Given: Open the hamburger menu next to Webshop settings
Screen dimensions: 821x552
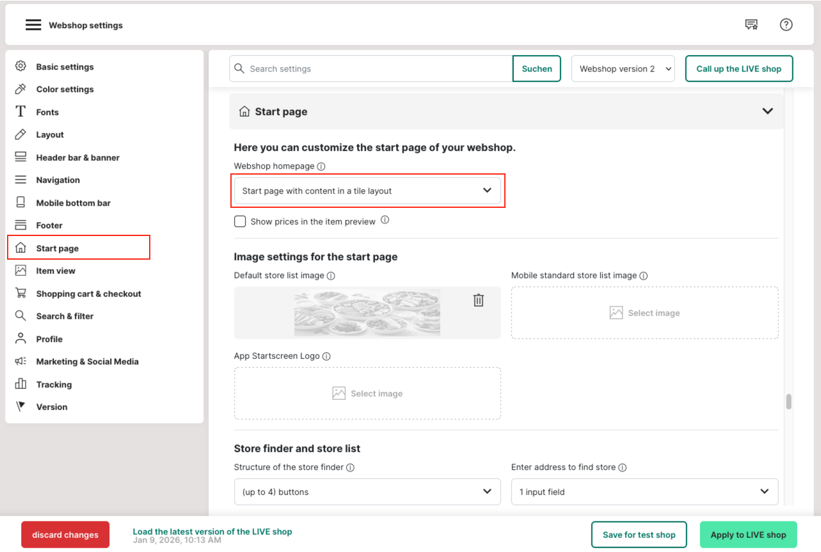Looking at the screenshot, I should tap(33, 25).
